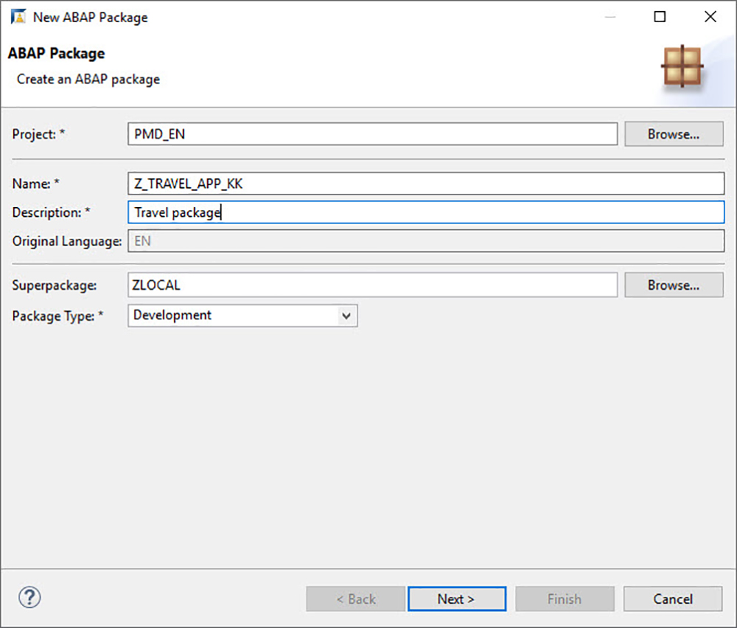Browse for a different Project
Viewport: 737px width, 628px height.
pyautogui.click(x=673, y=133)
